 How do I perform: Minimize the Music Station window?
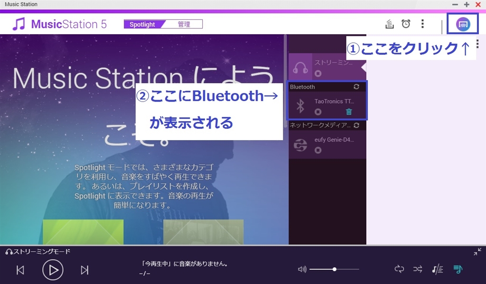[455, 4]
